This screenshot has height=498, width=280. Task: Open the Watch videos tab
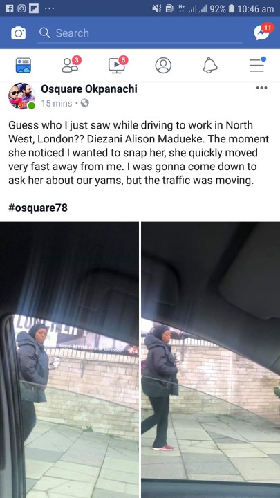[118, 65]
